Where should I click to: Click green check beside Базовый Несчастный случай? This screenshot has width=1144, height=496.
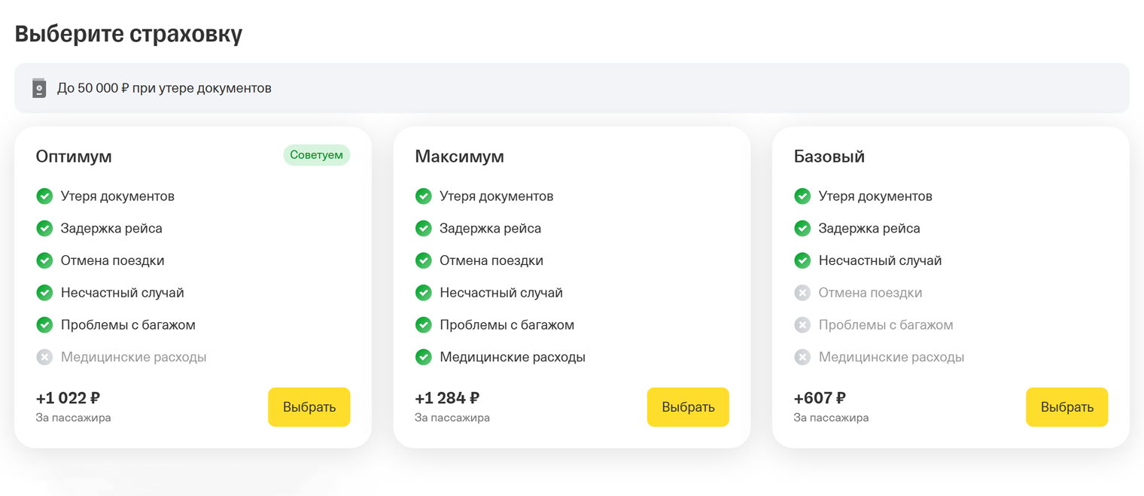(802, 260)
